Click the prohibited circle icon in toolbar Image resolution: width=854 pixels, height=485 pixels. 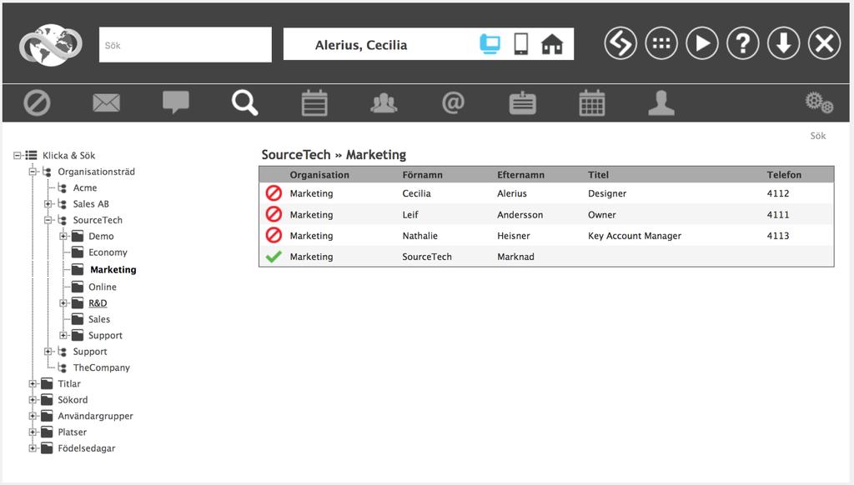[37, 102]
